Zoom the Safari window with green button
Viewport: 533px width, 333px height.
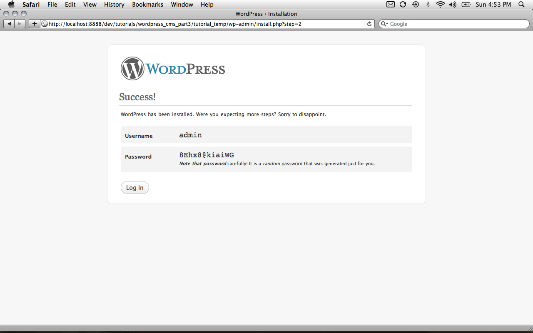24,14
